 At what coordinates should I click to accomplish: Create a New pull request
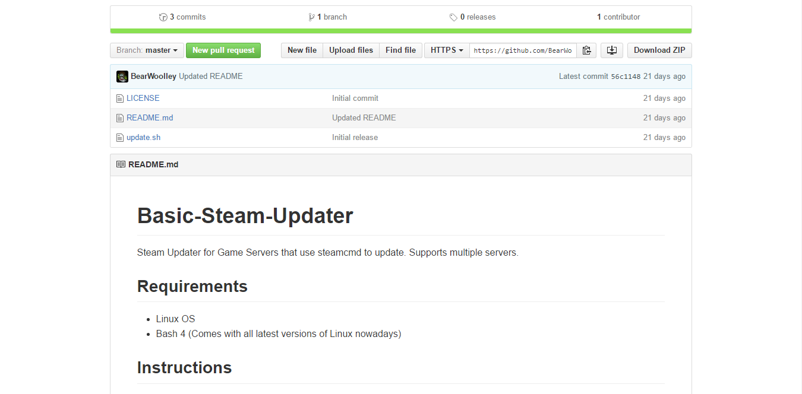pos(223,50)
